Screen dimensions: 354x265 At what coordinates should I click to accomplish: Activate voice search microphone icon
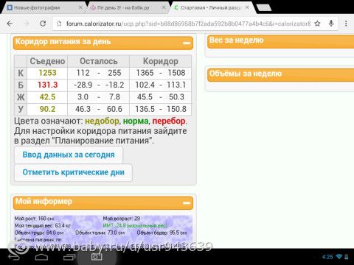331,24
